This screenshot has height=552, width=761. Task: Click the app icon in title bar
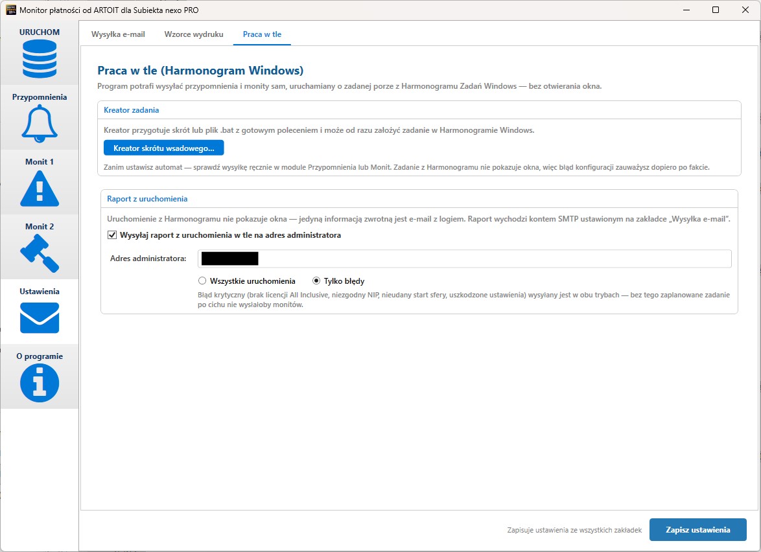tap(10, 10)
